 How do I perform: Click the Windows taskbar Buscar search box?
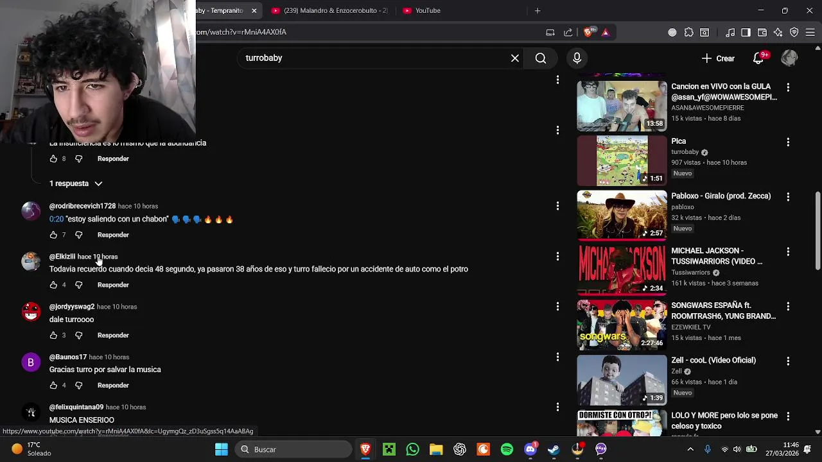(293, 450)
